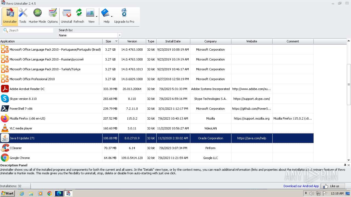Click Upgrade to Pro icon

(124, 16)
